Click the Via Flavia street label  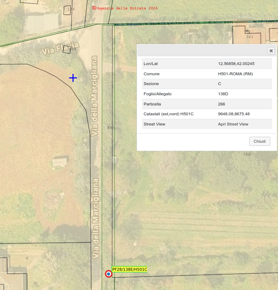60,49
